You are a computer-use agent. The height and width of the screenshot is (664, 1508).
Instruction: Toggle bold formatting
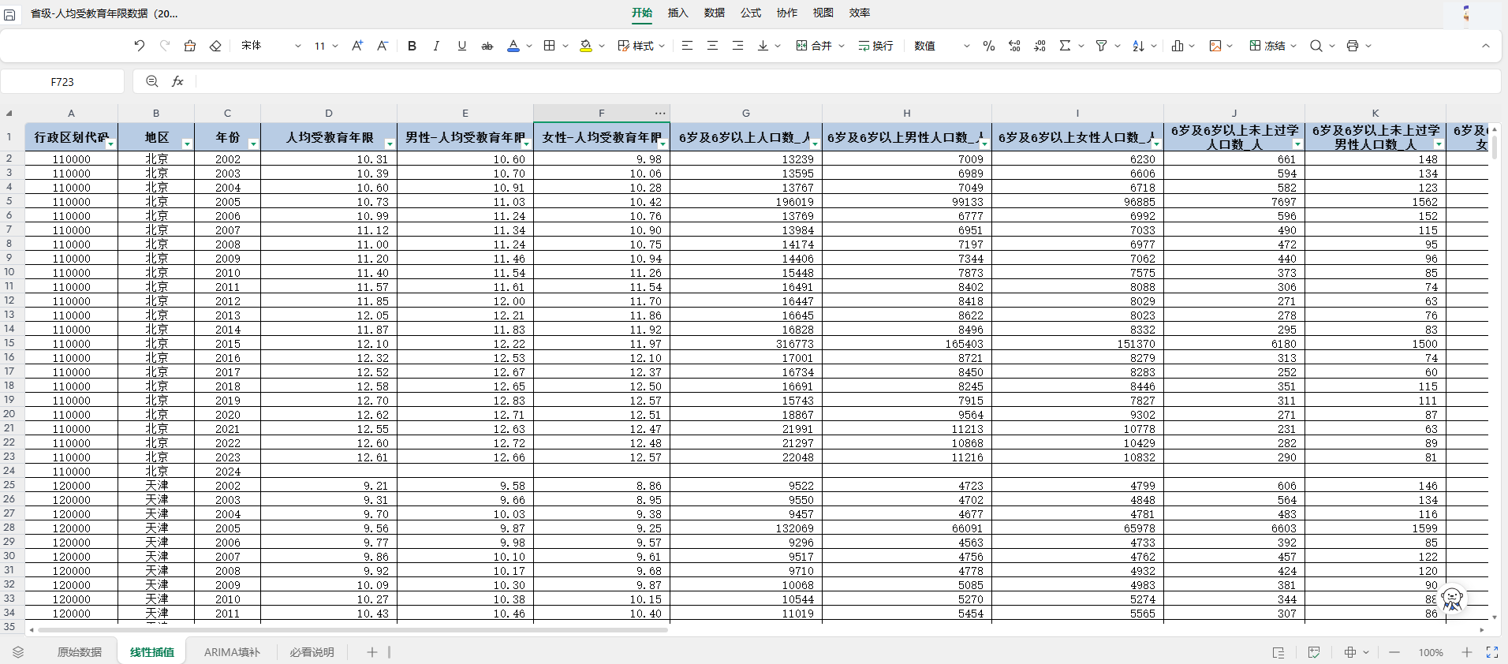coord(412,46)
